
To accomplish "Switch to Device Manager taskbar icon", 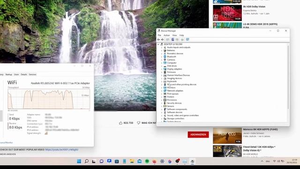I will pyautogui.click(x=192, y=161).
